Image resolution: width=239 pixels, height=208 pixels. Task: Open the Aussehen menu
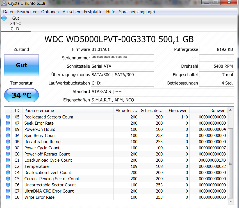tap(71, 12)
